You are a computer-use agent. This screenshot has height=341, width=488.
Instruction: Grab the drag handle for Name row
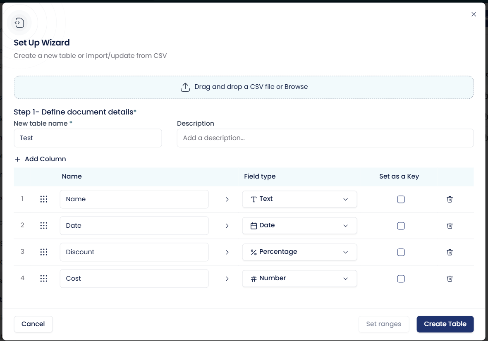(44, 199)
